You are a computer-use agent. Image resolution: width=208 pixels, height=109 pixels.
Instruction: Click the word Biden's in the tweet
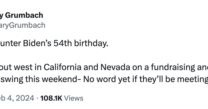click(37, 43)
